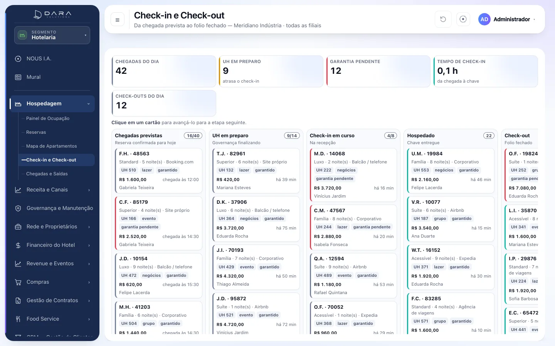The image size is (555, 346).
Task: Click the UH 364 tag on D.K. card
Action: point(226,219)
